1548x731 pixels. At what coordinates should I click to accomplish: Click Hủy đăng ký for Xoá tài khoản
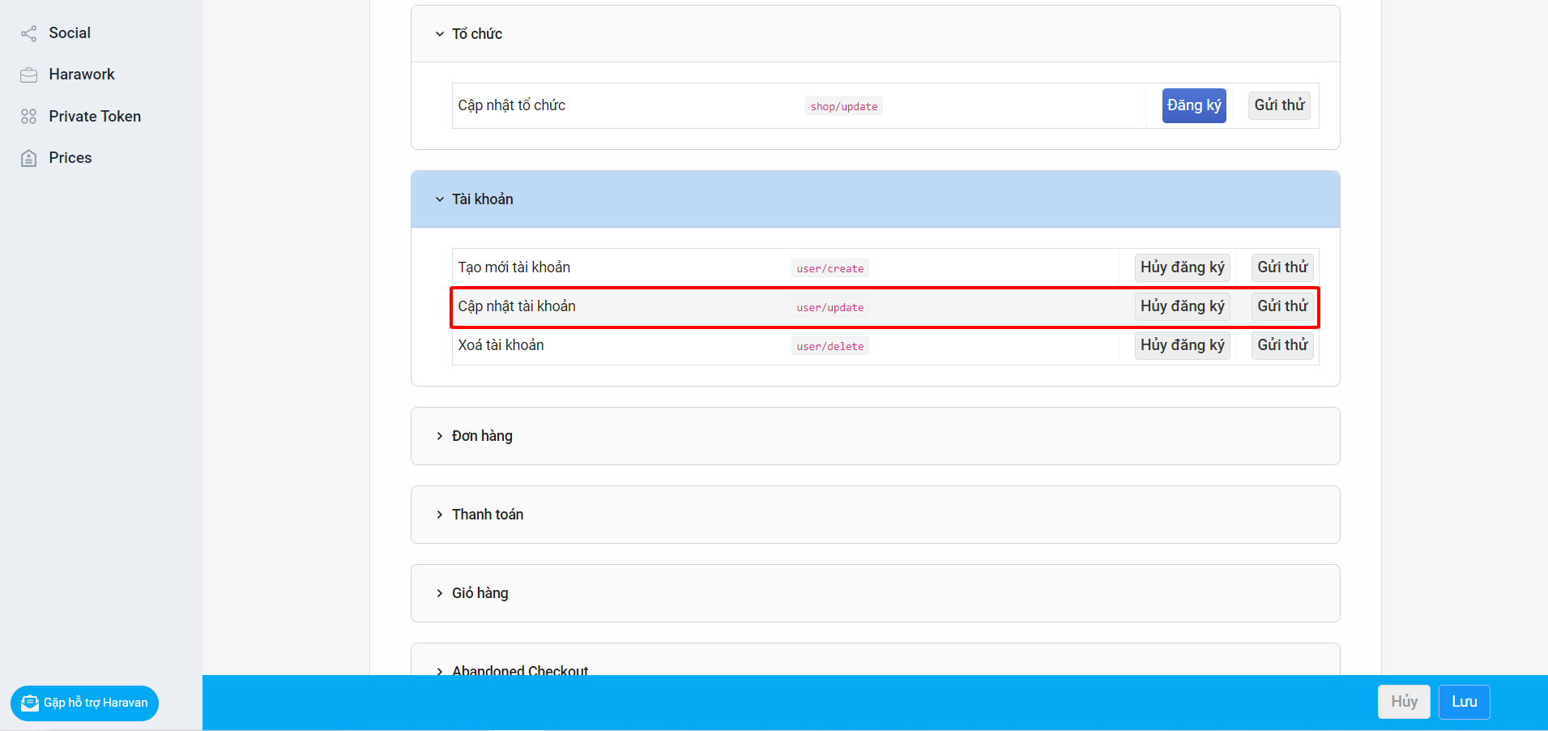1182,345
